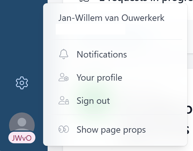Click the JWvO initials badge
Image resolution: width=193 pixels, height=151 pixels.
pyautogui.click(x=22, y=138)
